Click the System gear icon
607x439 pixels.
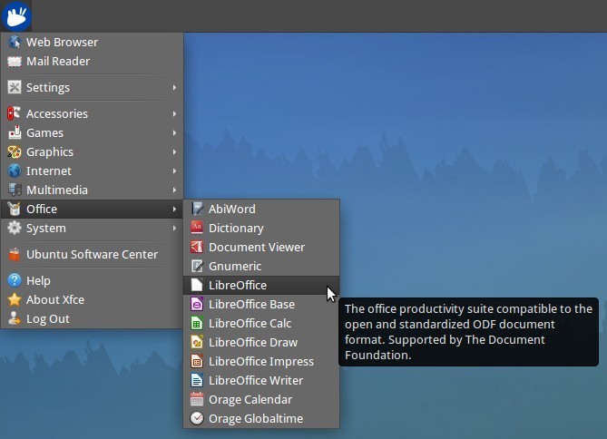[x=15, y=228]
